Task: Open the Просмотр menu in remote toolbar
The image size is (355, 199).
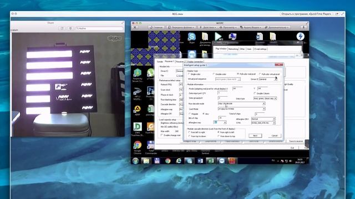Action: coord(228,27)
